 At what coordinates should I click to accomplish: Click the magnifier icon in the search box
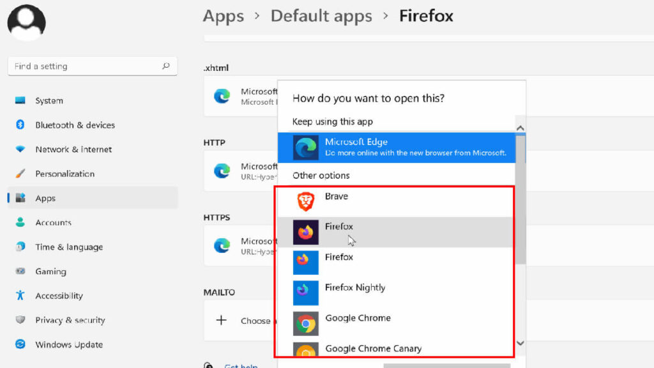click(x=166, y=66)
